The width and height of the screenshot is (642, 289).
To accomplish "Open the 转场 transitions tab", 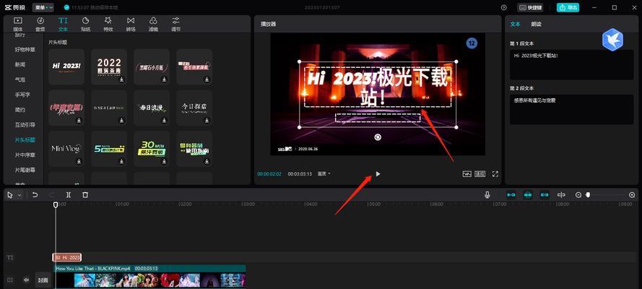I will tap(131, 24).
